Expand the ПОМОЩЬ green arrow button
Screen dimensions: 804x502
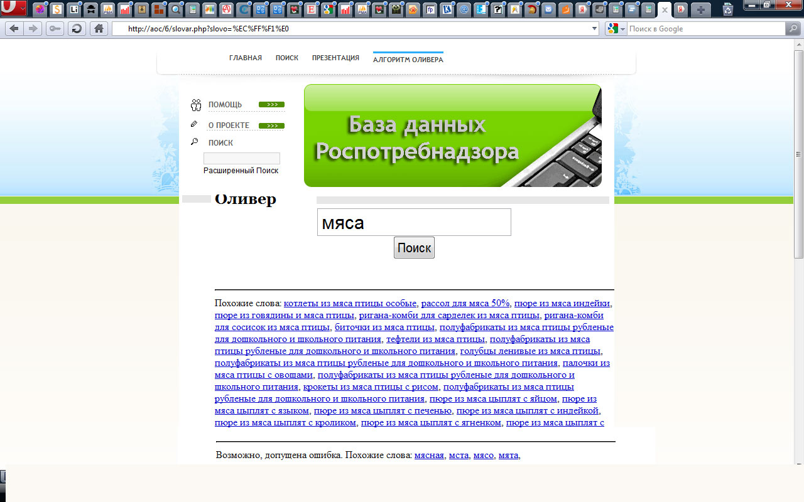(271, 105)
